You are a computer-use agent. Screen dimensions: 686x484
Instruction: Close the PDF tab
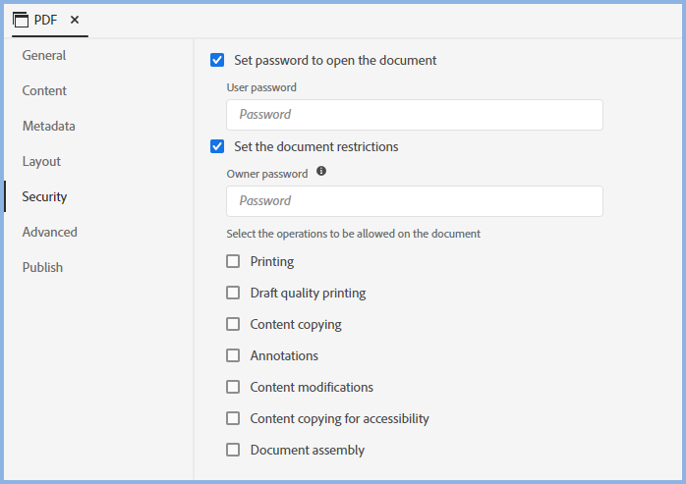[75, 20]
